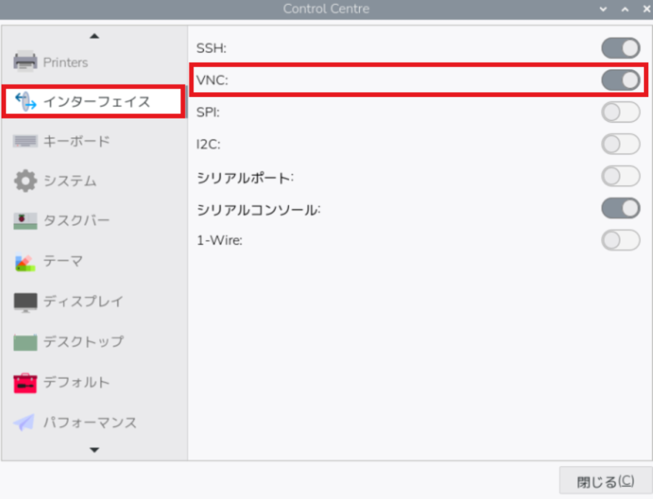653x499 pixels.
Task: Turn off the VNC switch
Action: click(620, 80)
